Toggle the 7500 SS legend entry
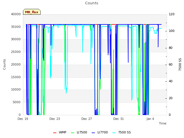The height and width of the screenshot is (138, 184). [x=122, y=132]
